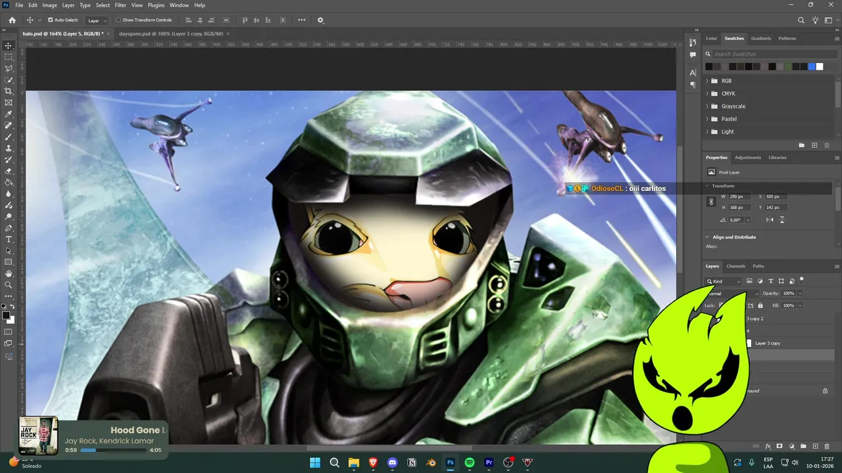Open the Plugins menu

click(x=156, y=5)
